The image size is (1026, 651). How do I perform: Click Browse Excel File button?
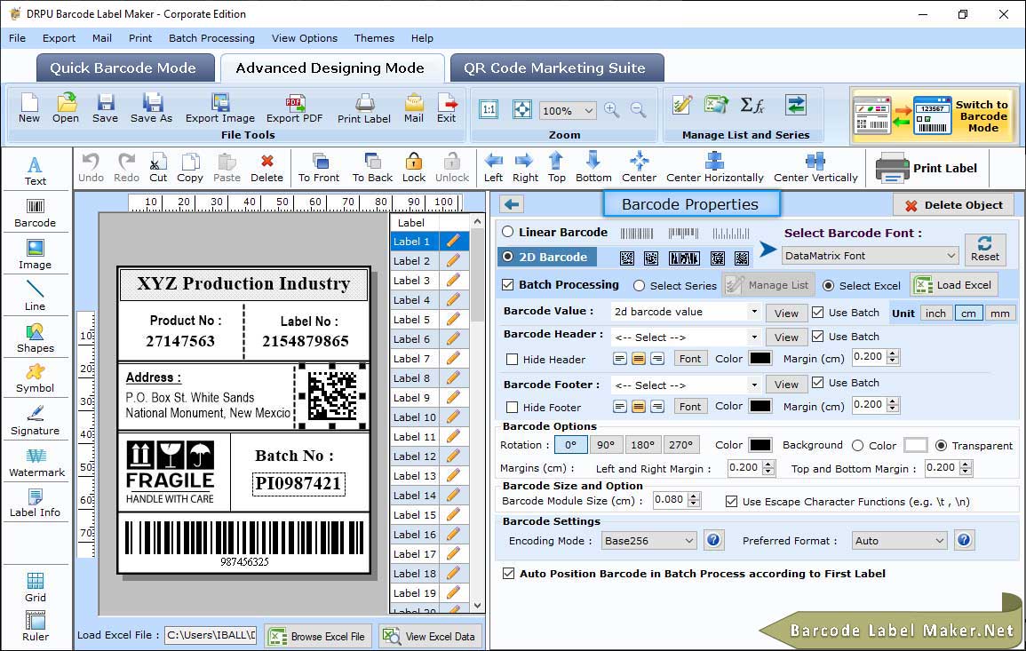tap(318, 637)
